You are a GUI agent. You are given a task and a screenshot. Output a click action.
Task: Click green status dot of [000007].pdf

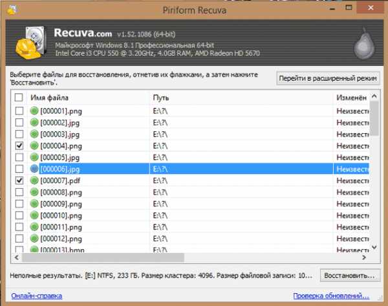tap(34, 180)
